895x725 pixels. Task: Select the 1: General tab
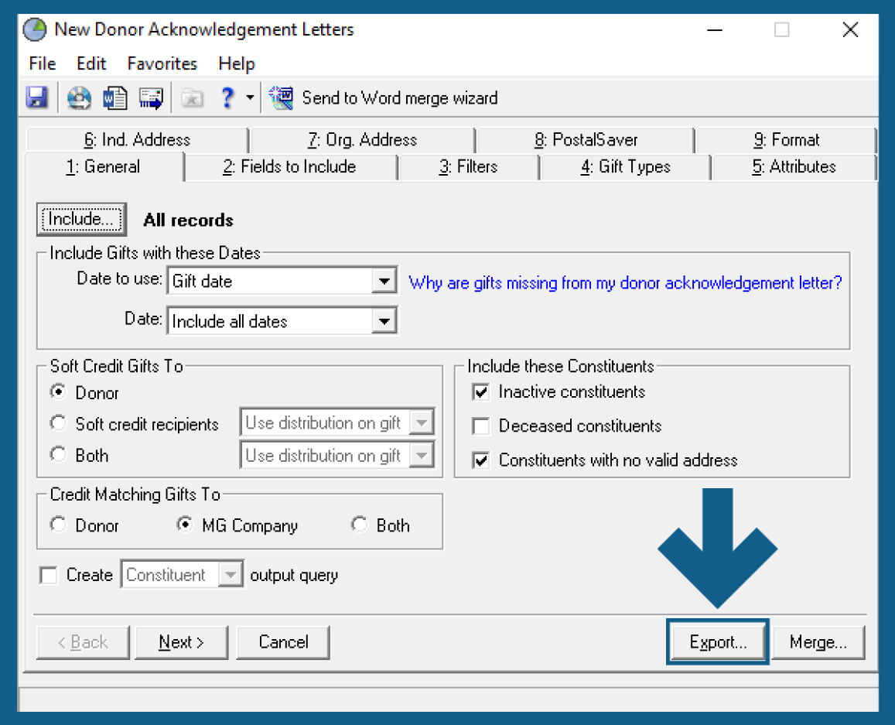[x=104, y=166]
